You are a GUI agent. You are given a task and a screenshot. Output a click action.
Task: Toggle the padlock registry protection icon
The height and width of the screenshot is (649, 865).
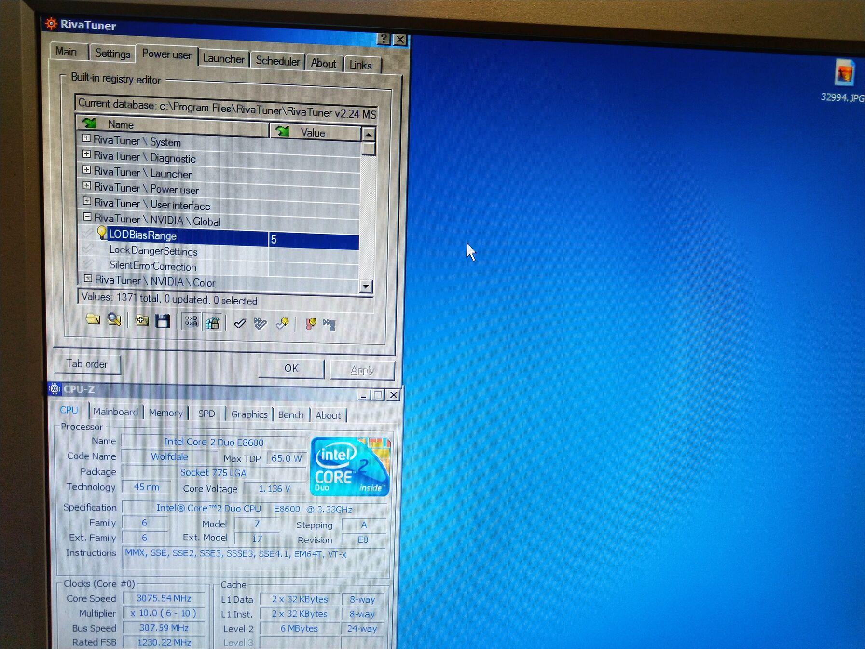[x=212, y=322]
